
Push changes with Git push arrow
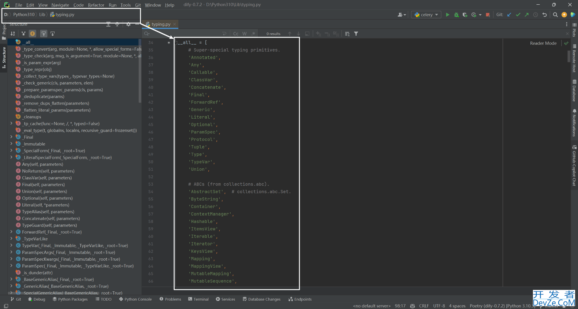(527, 15)
